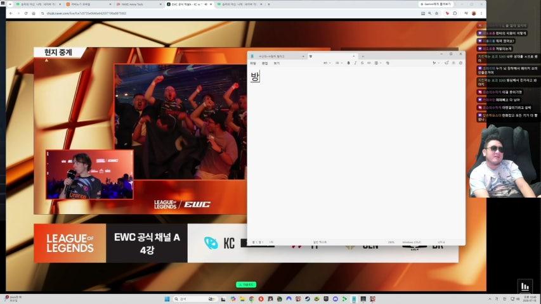The image size is (541, 304).
Task: Click into the Notepad text area
Action: pyautogui.click(x=356, y=153)
